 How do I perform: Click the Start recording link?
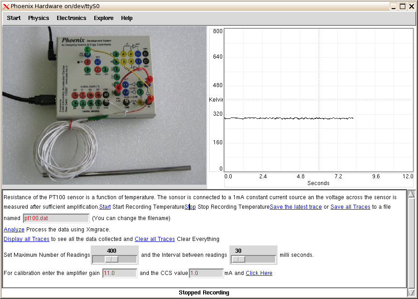tap(105, 207)
